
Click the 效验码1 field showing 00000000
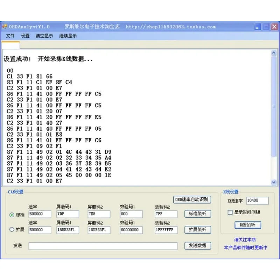[131, 230]
